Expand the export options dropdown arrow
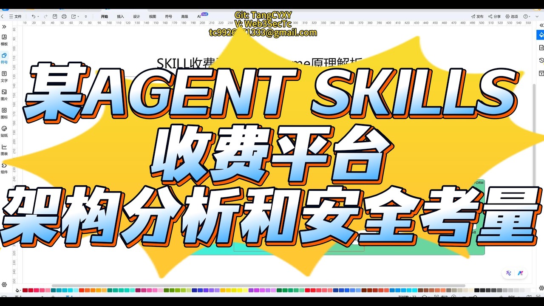Image resolution: width=544 pixels, height=306 pixels. coord(78,16)
